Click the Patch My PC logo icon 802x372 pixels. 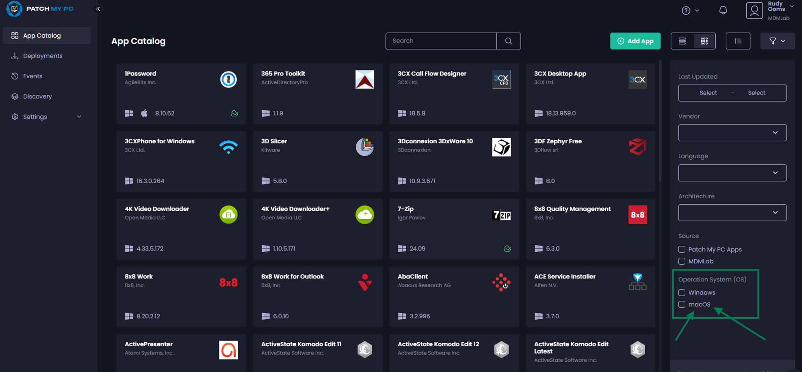(x=14, y=9)
